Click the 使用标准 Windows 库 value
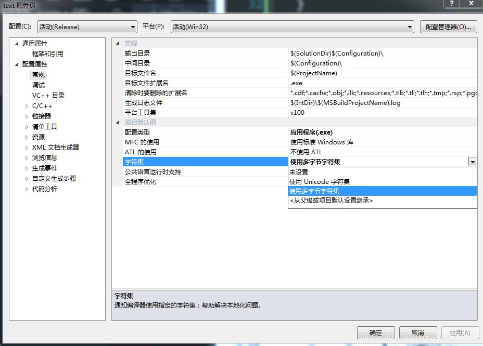483x346 pixels. click(383, 142)
